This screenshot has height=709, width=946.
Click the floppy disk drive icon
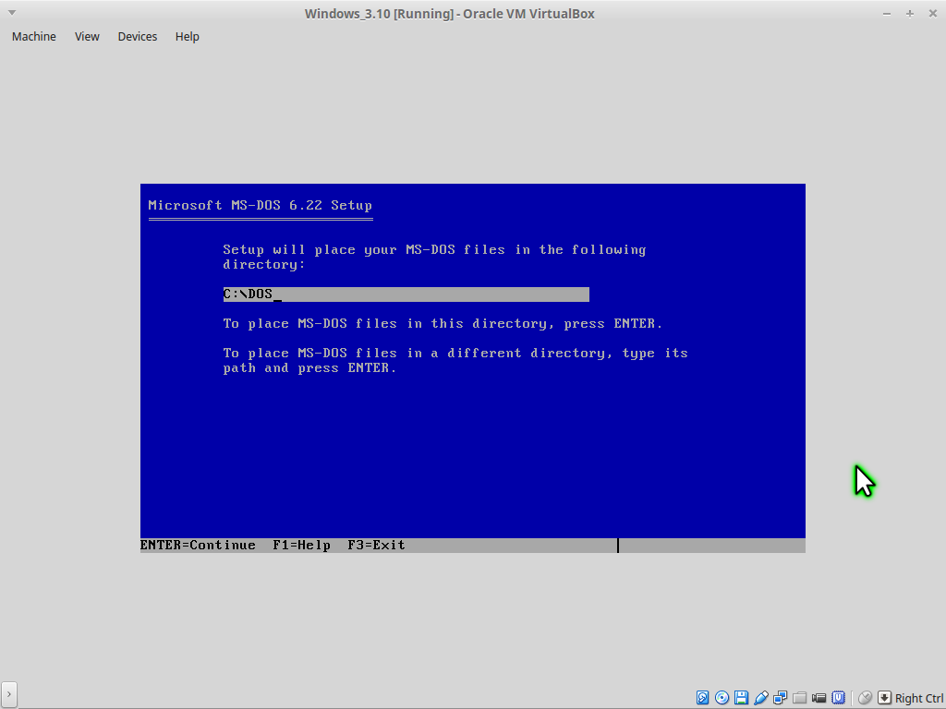(742, 698)
